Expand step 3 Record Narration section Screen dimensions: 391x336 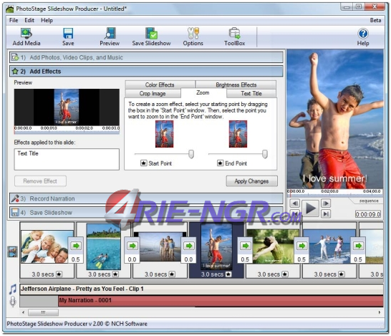point(146,198)
